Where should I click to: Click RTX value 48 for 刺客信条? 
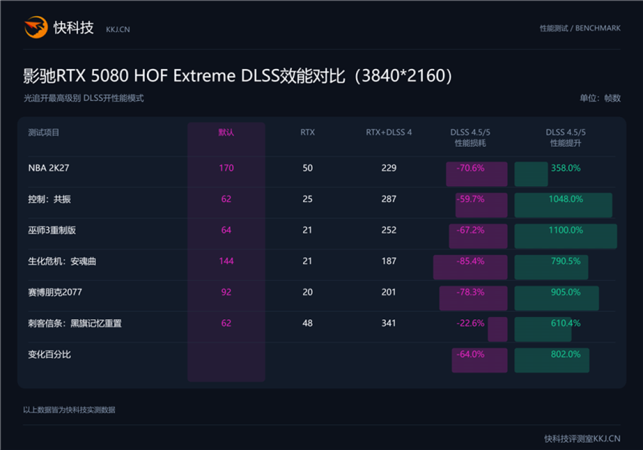click(x=308, y=323)
